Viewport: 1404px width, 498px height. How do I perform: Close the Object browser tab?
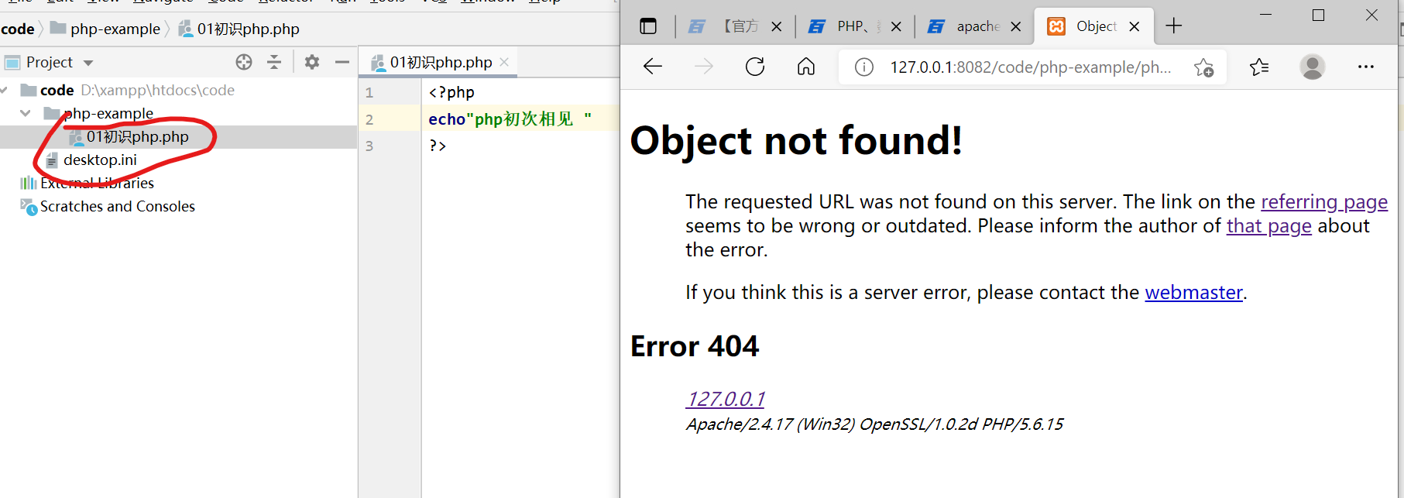coord(1135,26)
